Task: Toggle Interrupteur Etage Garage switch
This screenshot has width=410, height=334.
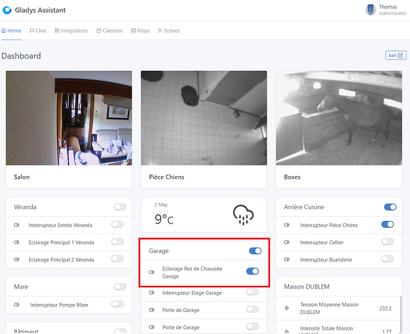Action: pos(253,292)
